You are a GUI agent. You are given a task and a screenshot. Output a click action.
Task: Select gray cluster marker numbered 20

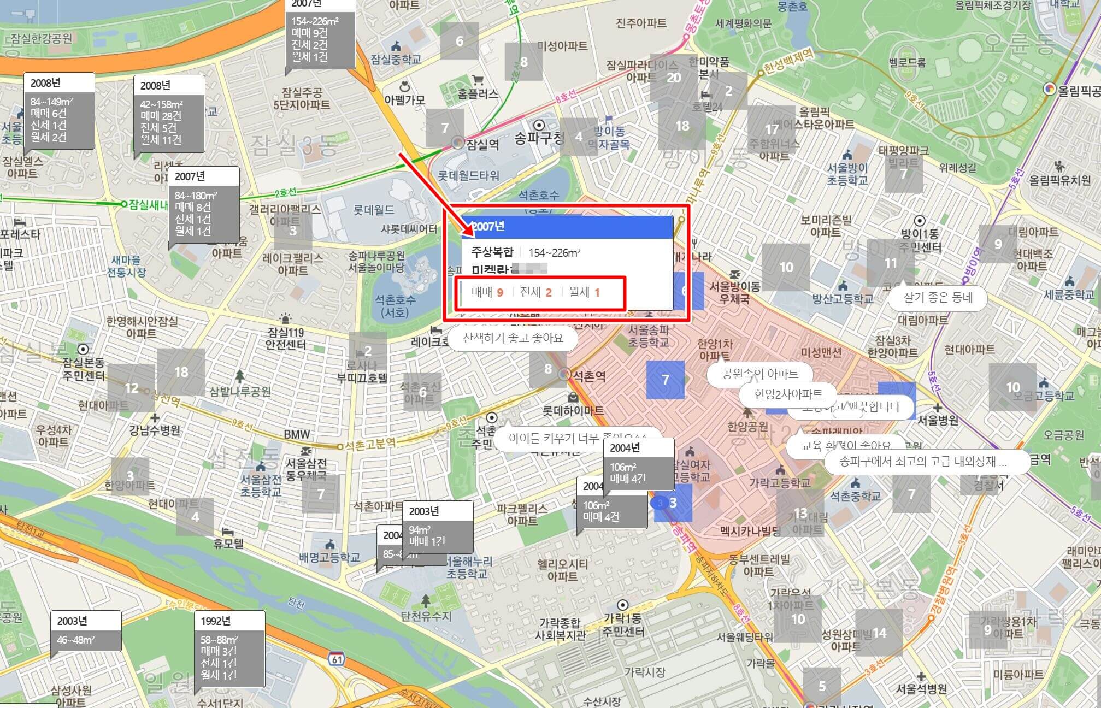[674, 78]
